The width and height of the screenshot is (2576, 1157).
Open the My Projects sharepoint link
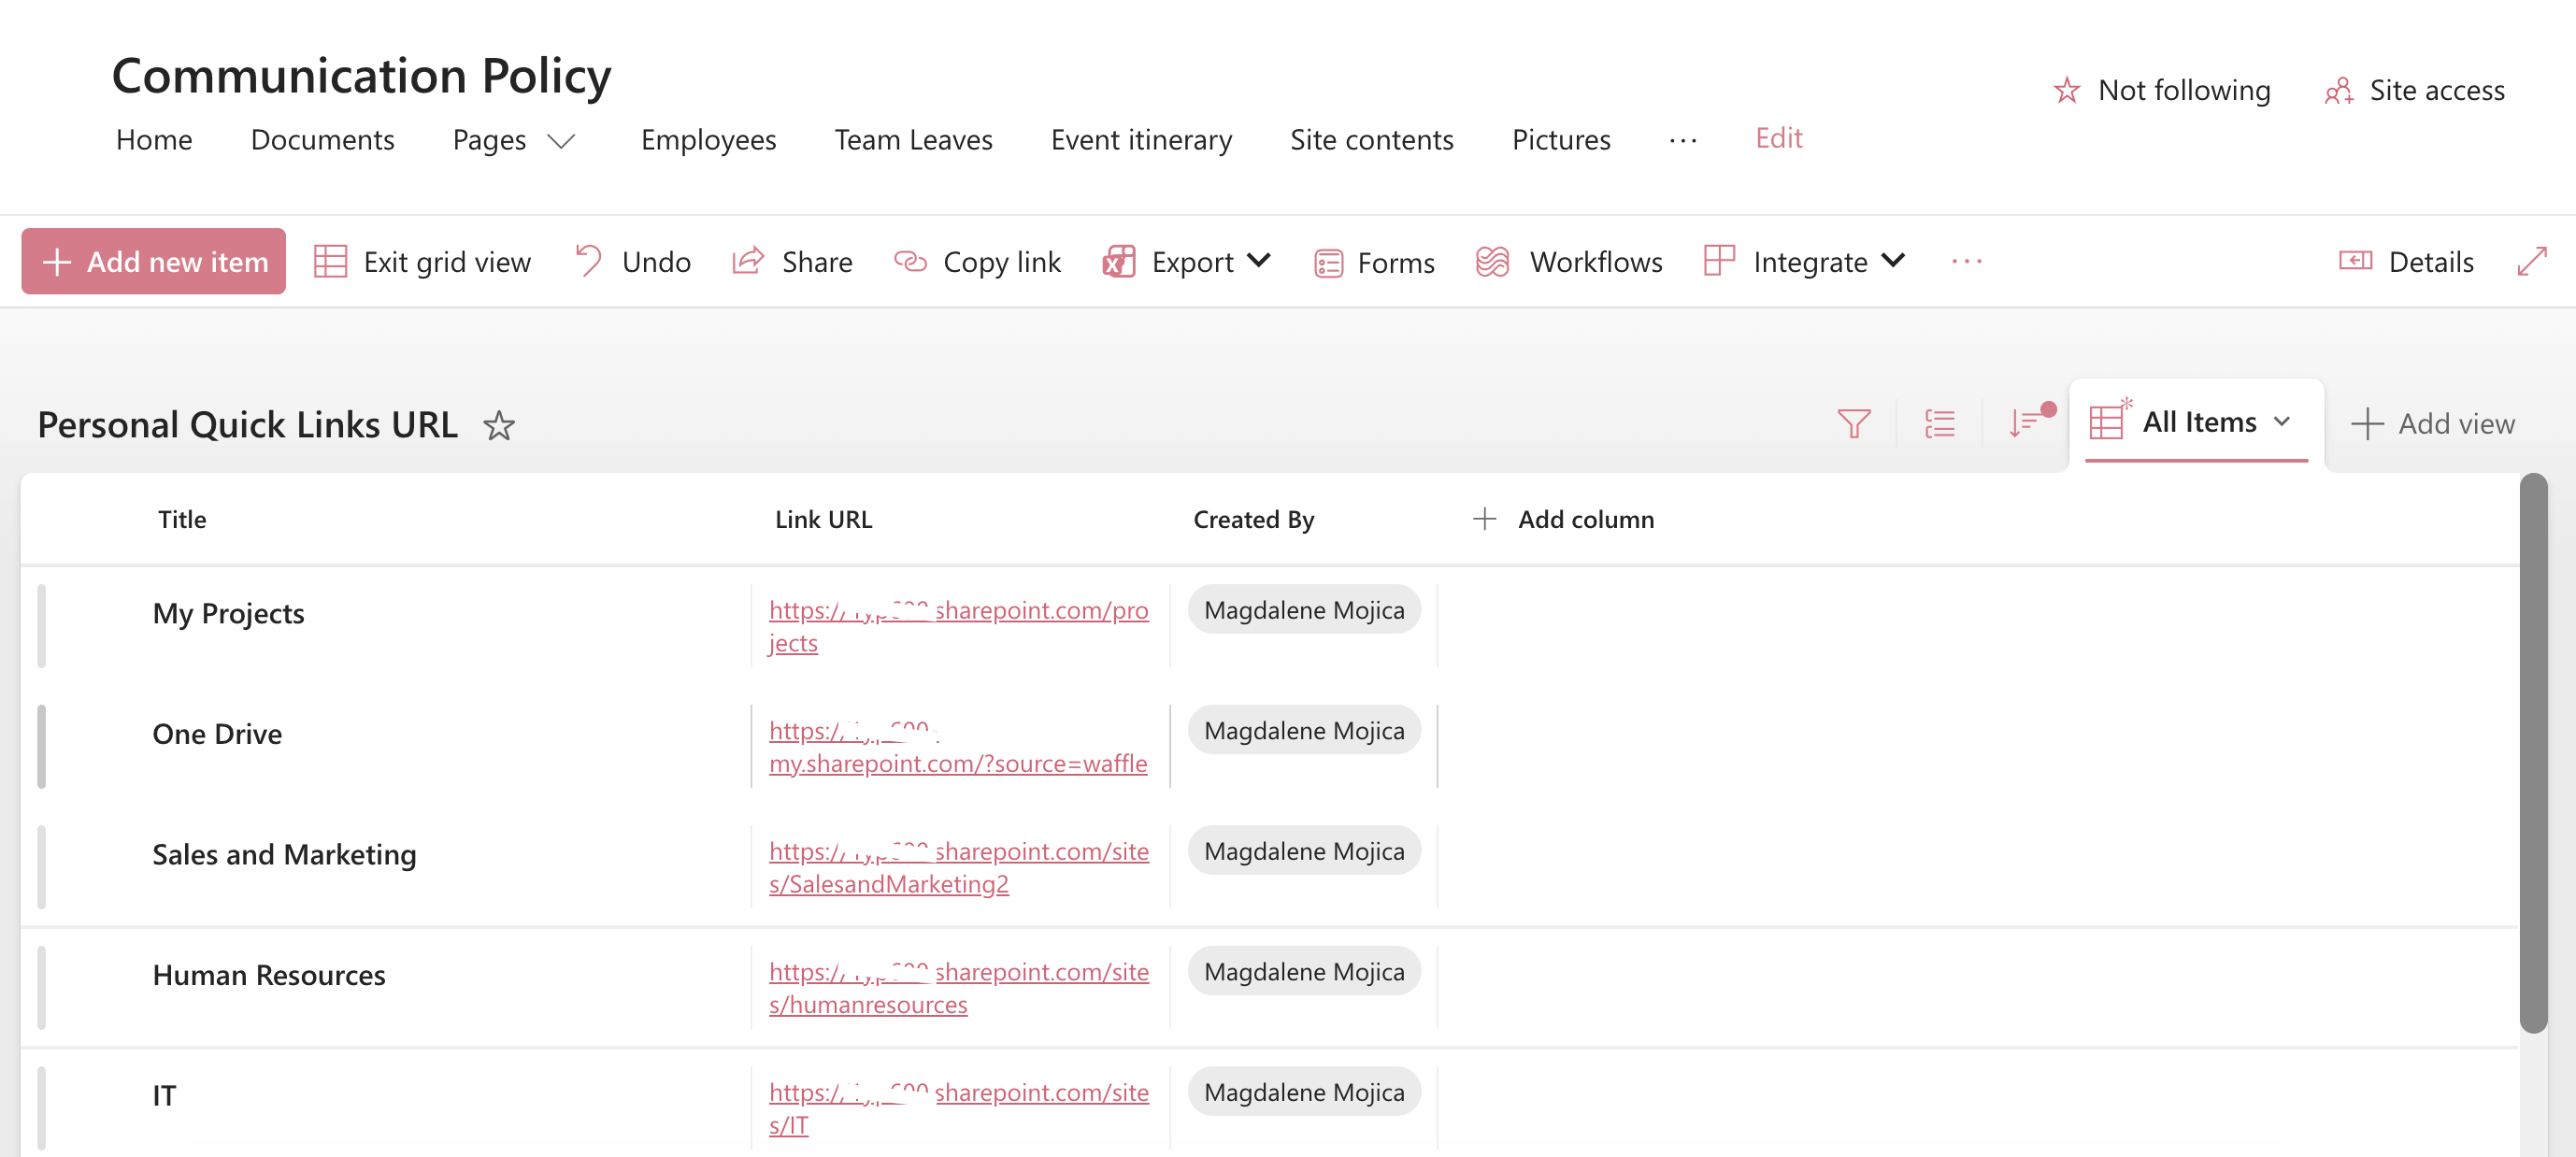coord(958,626)
